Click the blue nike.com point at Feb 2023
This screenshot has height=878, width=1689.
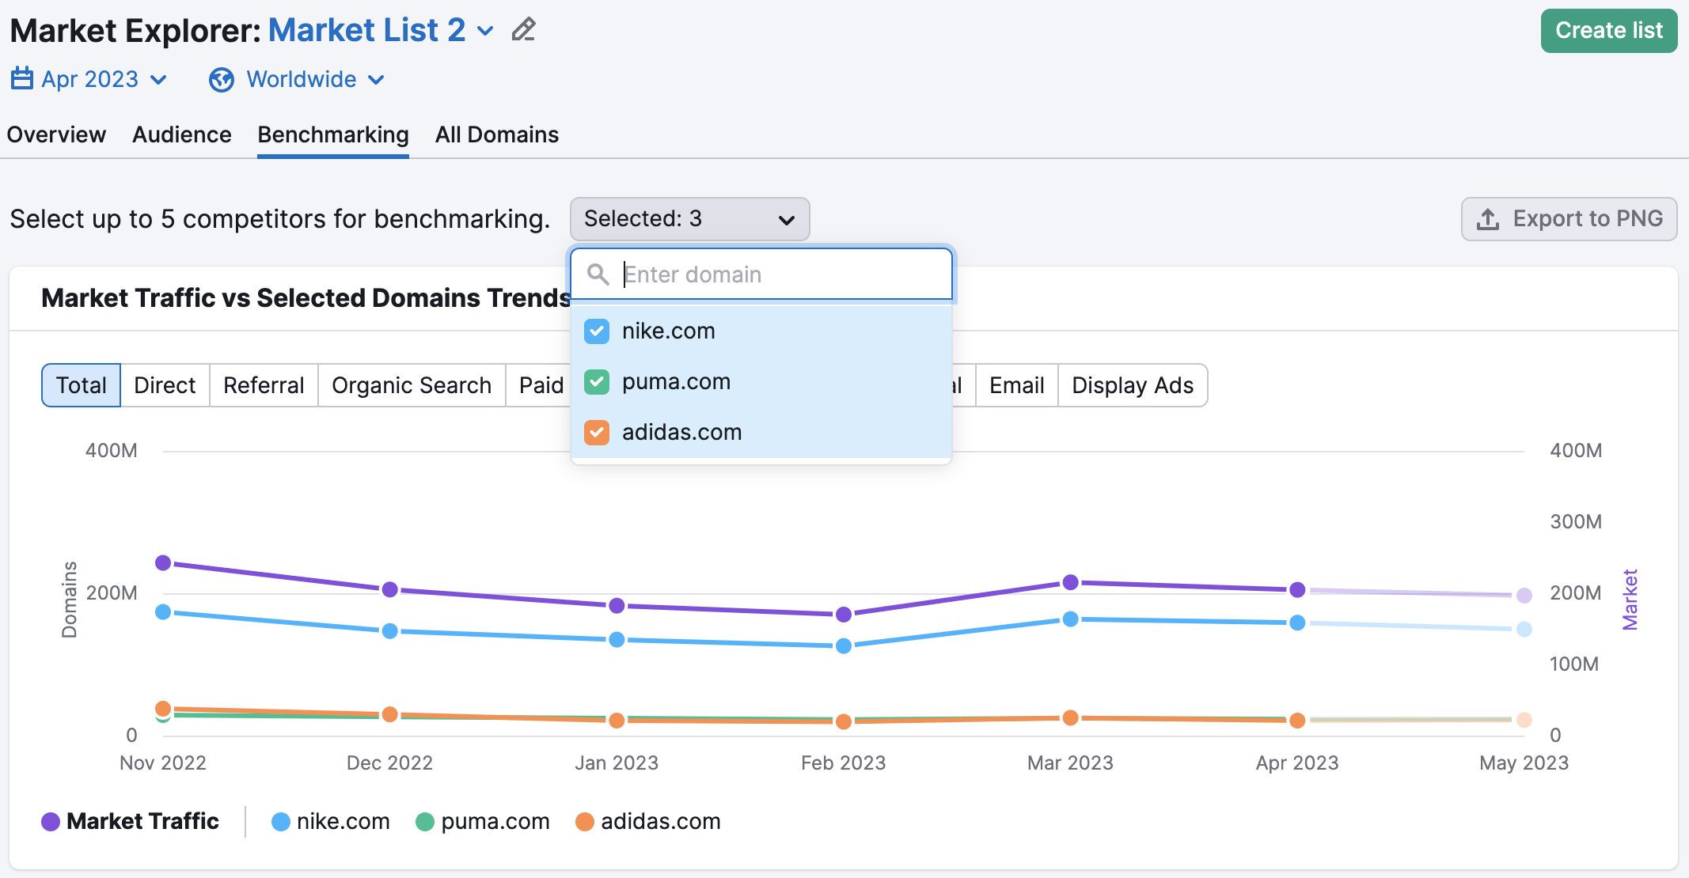(x=844, y=646)
